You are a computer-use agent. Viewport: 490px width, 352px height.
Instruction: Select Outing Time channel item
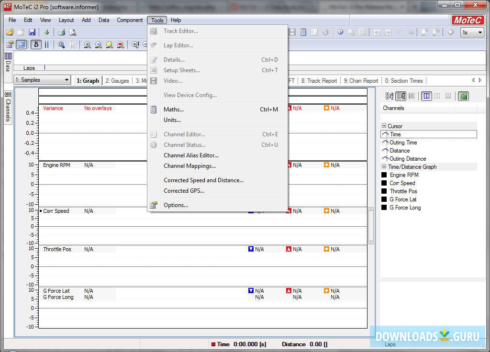click(403, 143)
